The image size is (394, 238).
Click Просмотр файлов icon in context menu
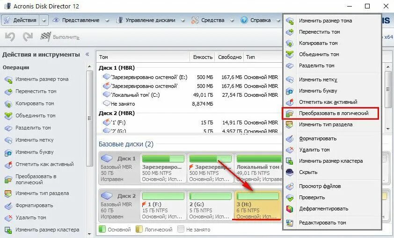290,186
